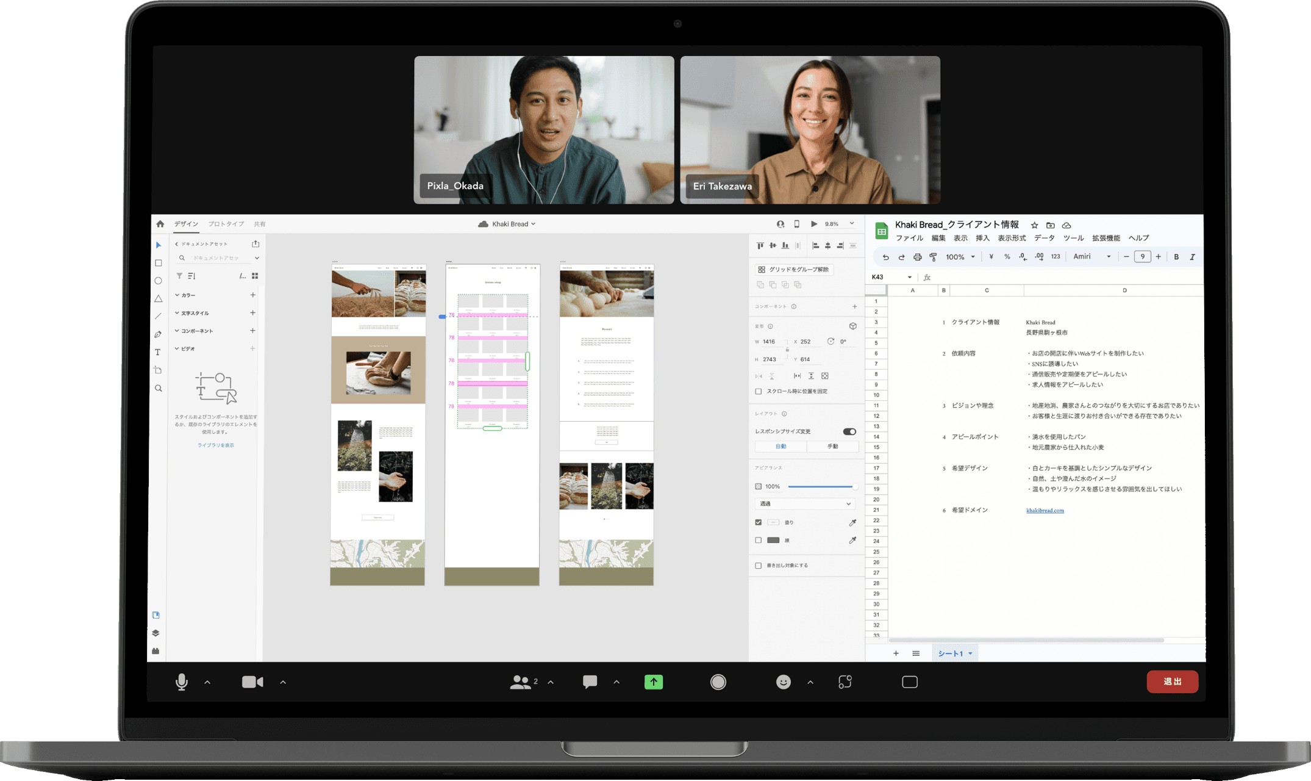This screenshot has height=781, width=1311.
Task: Check 書き出し対象にする checkbox
Action: pos(759,566)
